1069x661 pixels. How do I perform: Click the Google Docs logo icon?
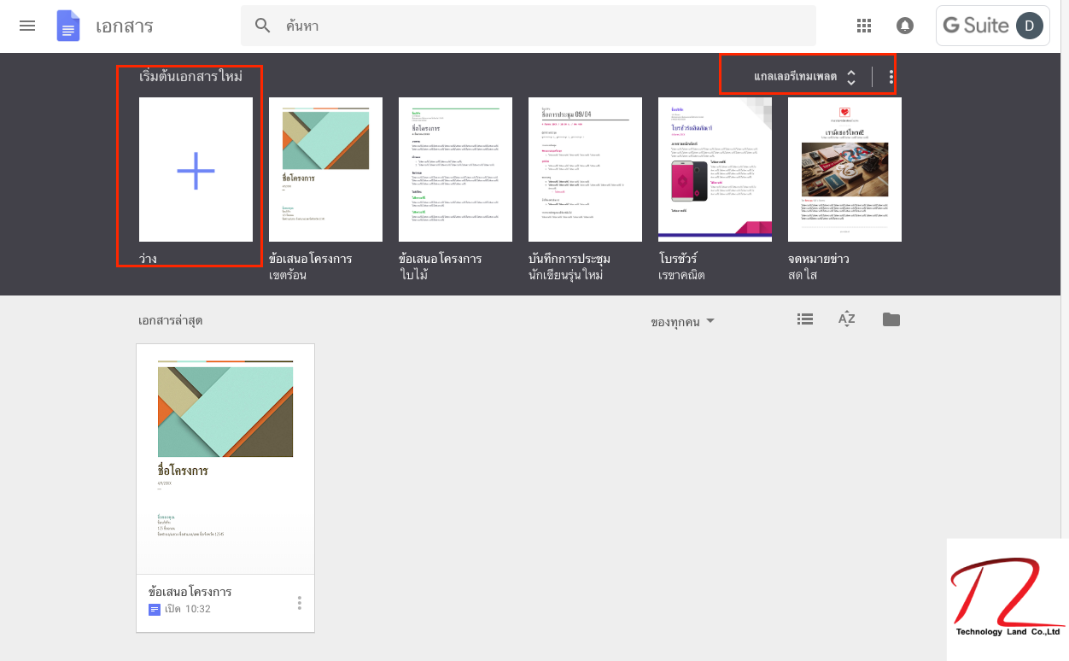68,26
